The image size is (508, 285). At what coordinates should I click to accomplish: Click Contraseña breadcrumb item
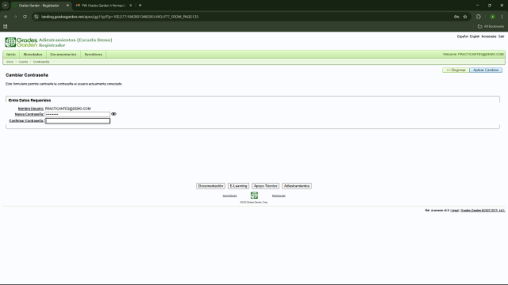(x=41, y=62)
